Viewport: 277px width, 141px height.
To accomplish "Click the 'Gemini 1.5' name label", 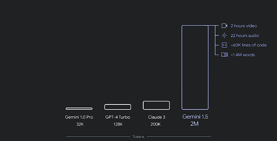I will pos(195,117).
